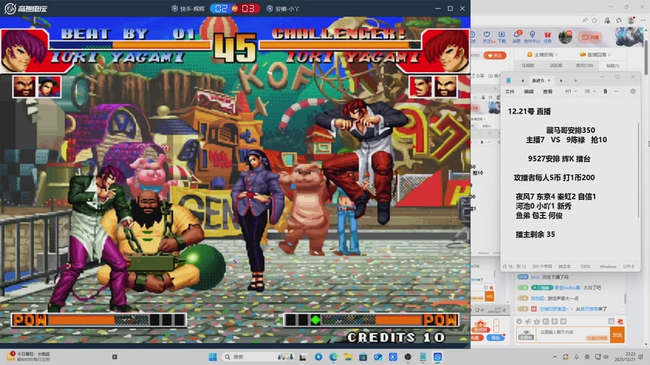
Task: Click the 开播 start streaming button
Action: coord(591,36)
